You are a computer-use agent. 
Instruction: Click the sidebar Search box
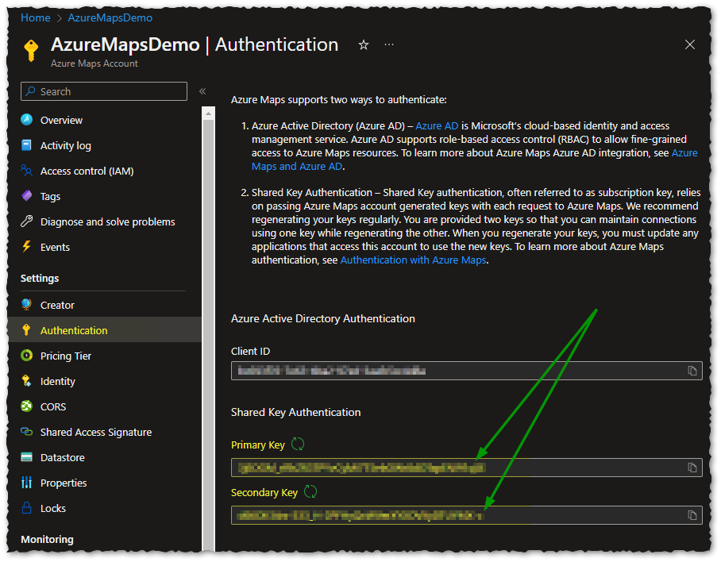point(104,91)
